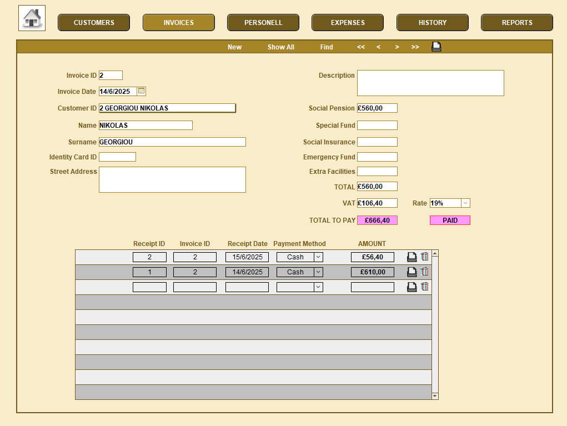Open the CUSTOMERS section
This screenshot has height=426, width=567.
[x=94, y=22]
